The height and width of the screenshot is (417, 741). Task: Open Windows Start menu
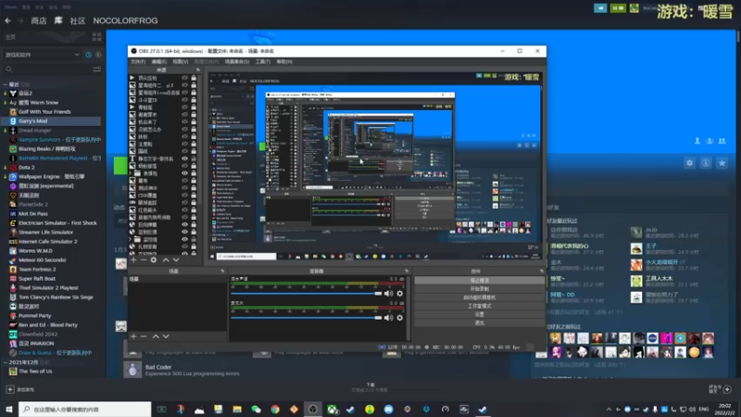[x=9, y=410]
